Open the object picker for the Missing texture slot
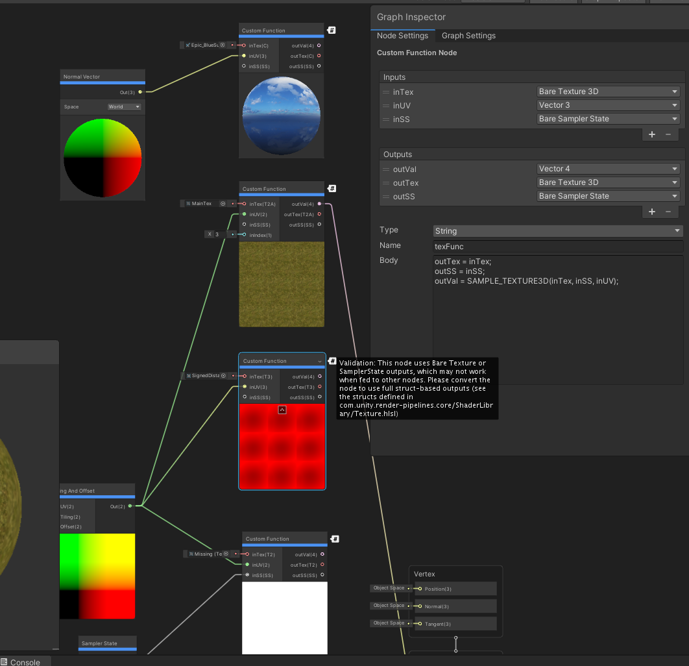This screenshot has width=689, height=666. click(226, 554)
